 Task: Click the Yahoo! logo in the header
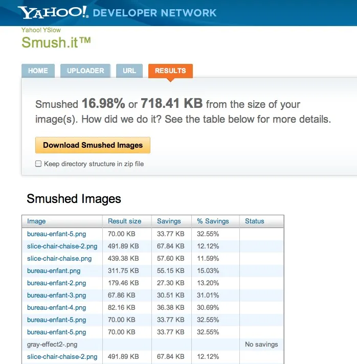click(x=53, y=12)
